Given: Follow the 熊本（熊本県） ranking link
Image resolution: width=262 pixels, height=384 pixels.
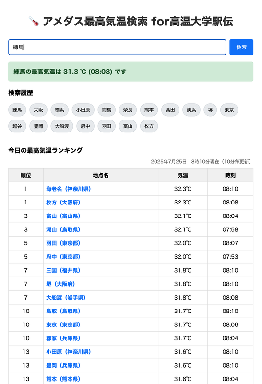Looking at the screenshot, I should coord(63,379).
